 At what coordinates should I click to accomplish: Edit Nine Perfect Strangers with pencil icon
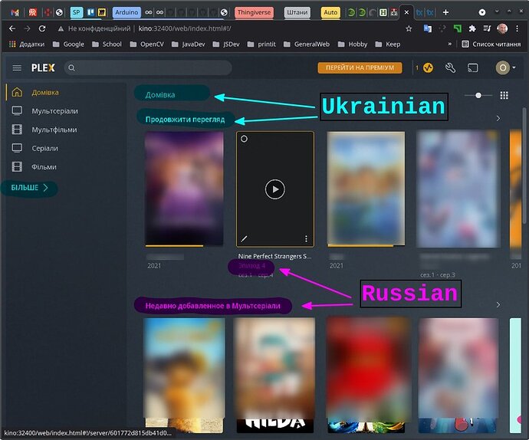244,239
